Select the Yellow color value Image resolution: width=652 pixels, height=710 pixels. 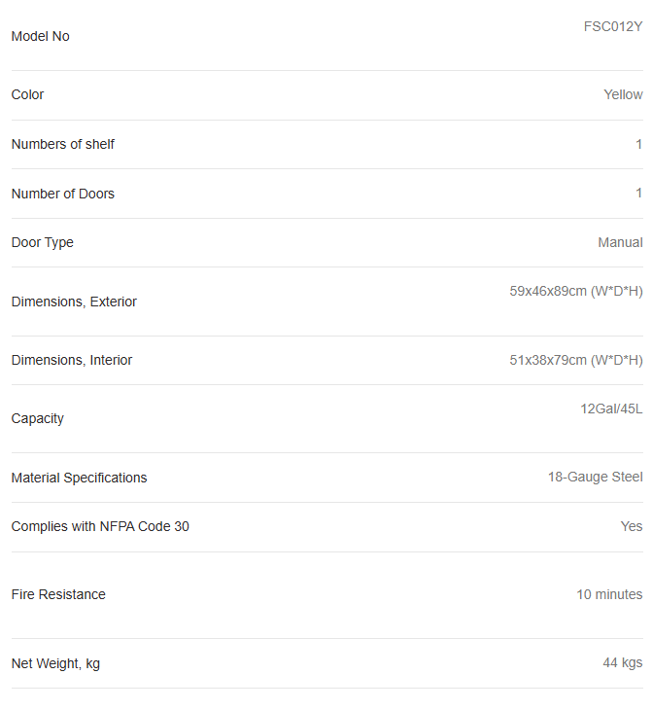point(623,95)
